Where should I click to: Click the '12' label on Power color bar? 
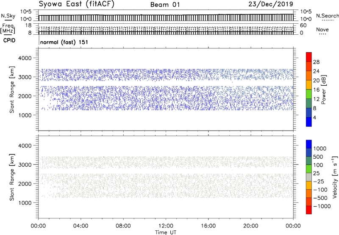tap(316, 99)
